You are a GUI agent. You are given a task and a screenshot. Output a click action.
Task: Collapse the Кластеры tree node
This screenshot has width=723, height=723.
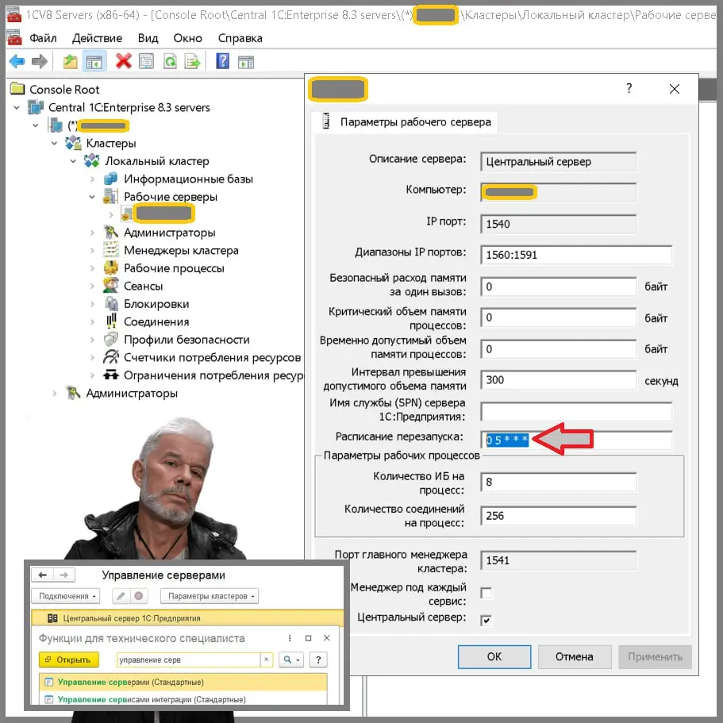55,144
